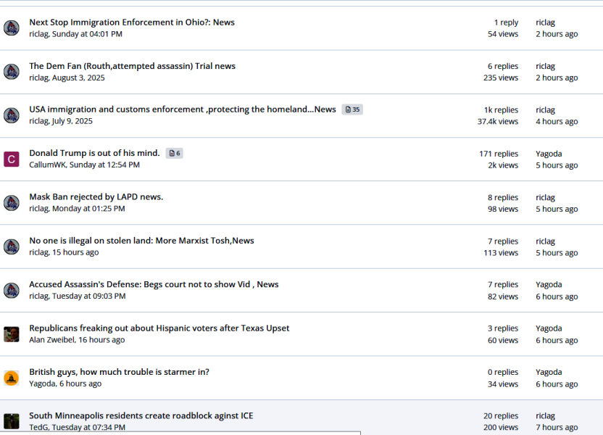Open 'Donald Trump is out of his mind' thread

94,153
